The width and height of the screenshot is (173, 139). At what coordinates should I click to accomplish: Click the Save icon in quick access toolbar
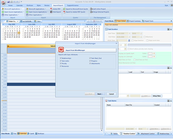pos(8,2)
